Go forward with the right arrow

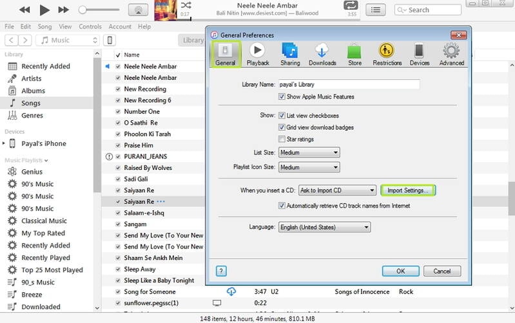25,41
